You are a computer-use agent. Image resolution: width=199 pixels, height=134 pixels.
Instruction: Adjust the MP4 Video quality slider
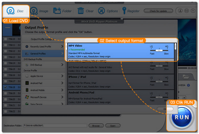[159, 50]
